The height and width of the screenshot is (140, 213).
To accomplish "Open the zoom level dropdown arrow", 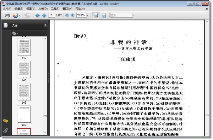I will [x=88, y=15].
